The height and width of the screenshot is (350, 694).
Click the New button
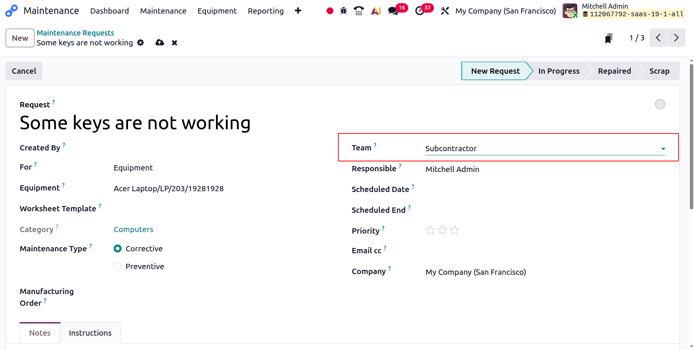tap(20, 38)
